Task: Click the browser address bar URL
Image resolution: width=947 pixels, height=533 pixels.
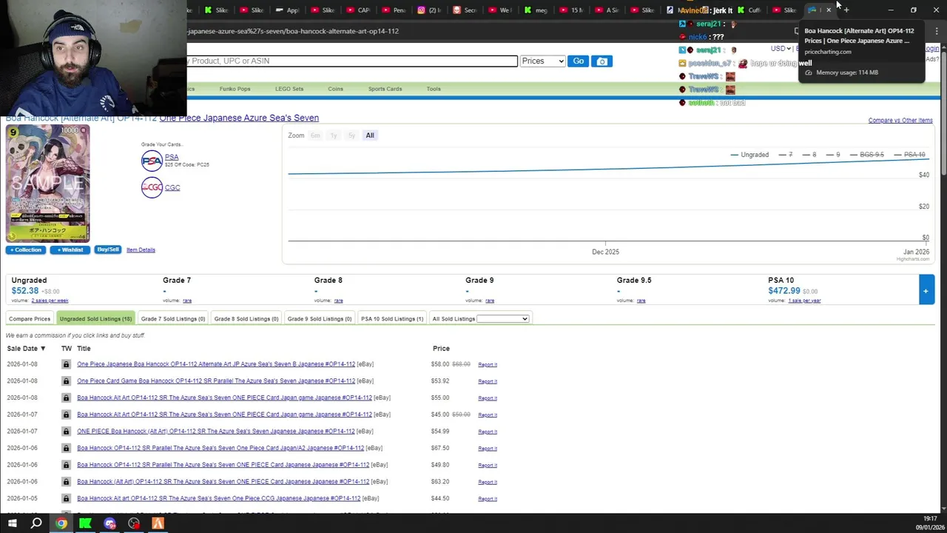Action: 293,31
